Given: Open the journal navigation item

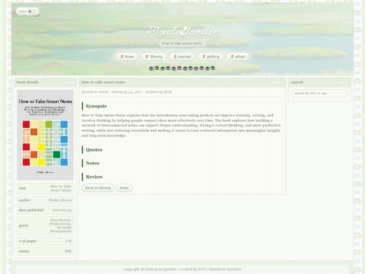Looking at the screenshot, I should (182, 56).
